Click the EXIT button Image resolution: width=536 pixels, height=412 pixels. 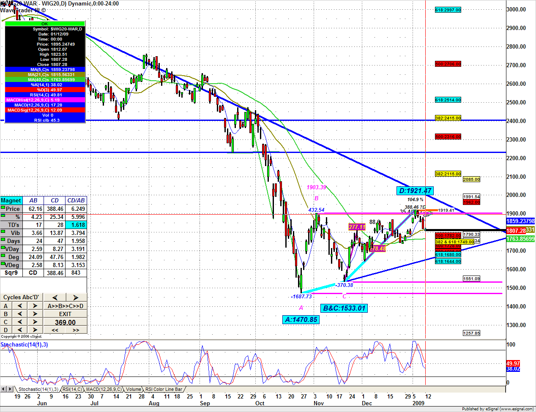tap(65, 314)
